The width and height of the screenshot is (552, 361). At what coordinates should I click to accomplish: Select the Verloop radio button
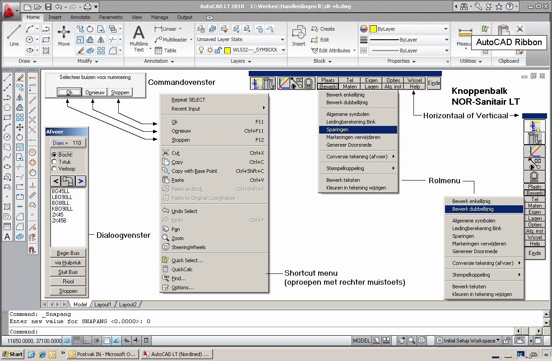coord(55,169)
